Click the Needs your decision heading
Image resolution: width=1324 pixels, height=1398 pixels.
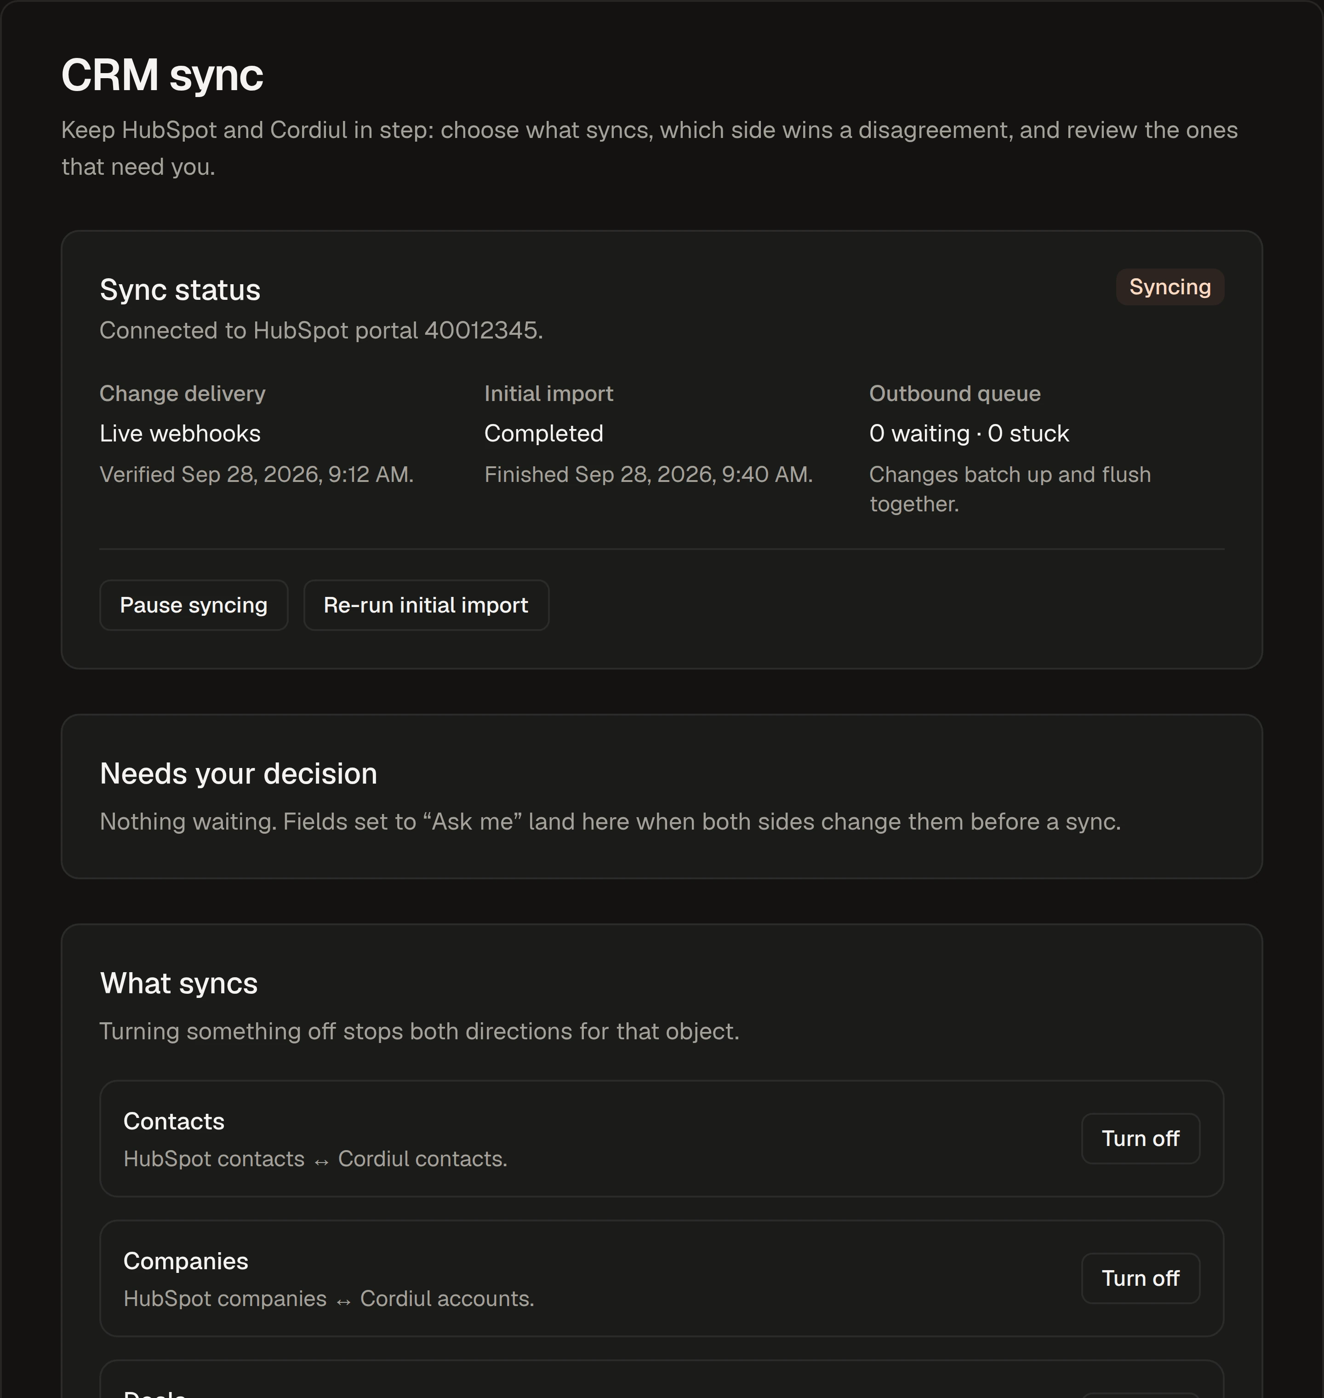pyautogui.click(x=239, y=774)
